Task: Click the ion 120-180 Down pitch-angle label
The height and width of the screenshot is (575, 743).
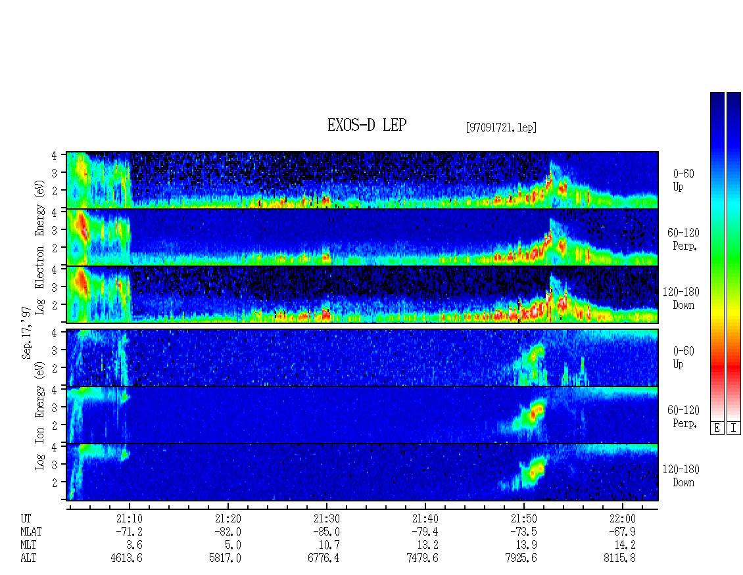Action: (681, 476)
